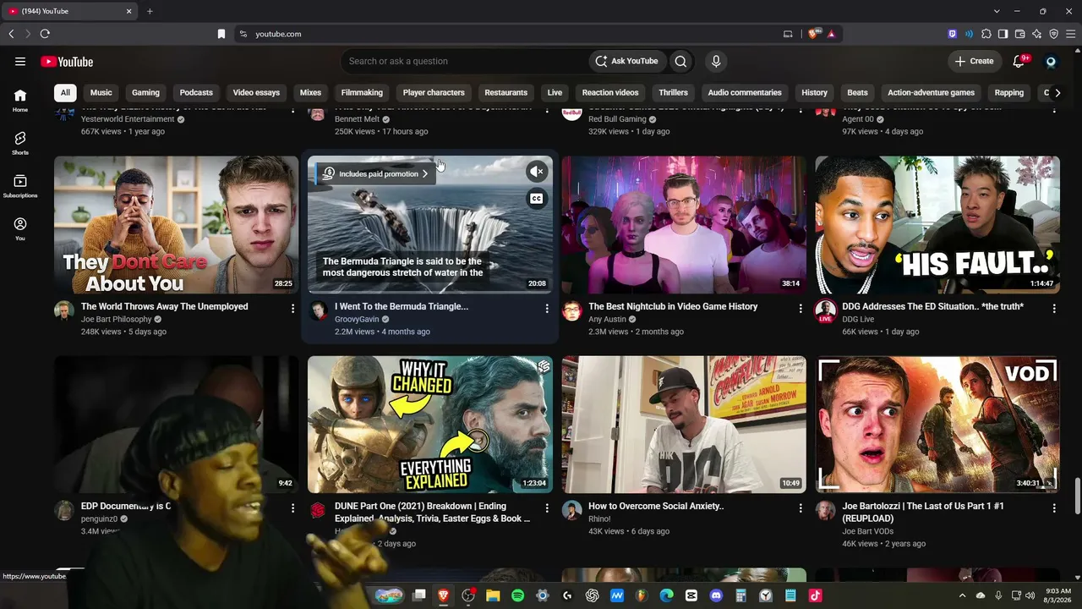Image resolution: width=1082 pixels, height=609 pixels.
Task: Click the Ask YouTube button
Action: click(626, 61)
